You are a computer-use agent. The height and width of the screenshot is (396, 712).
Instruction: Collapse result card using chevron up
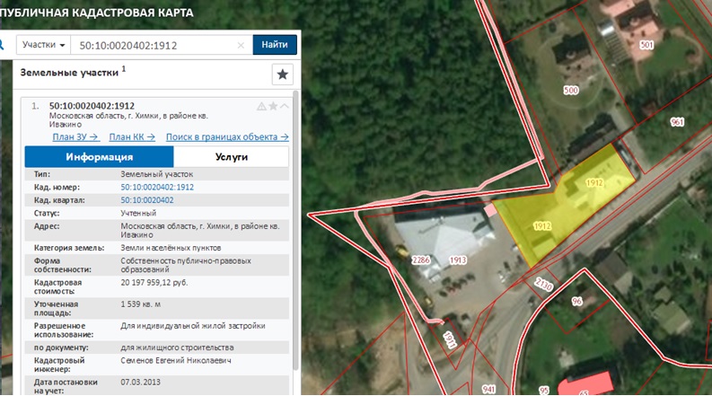point(285,106)
